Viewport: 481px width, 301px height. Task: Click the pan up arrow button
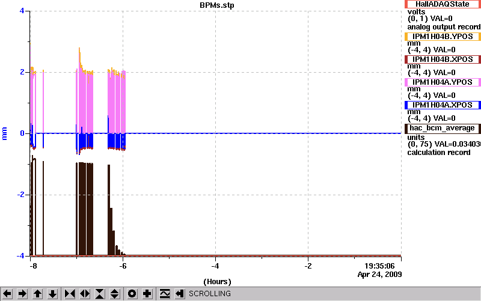point(37,294)
